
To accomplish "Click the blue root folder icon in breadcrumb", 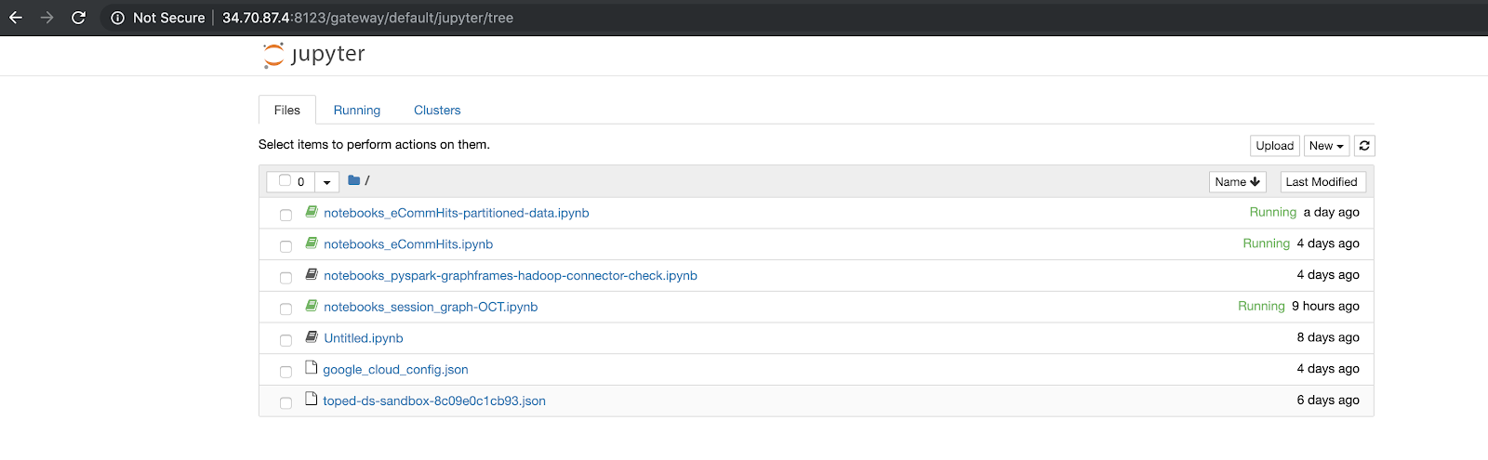I will 353,180.
